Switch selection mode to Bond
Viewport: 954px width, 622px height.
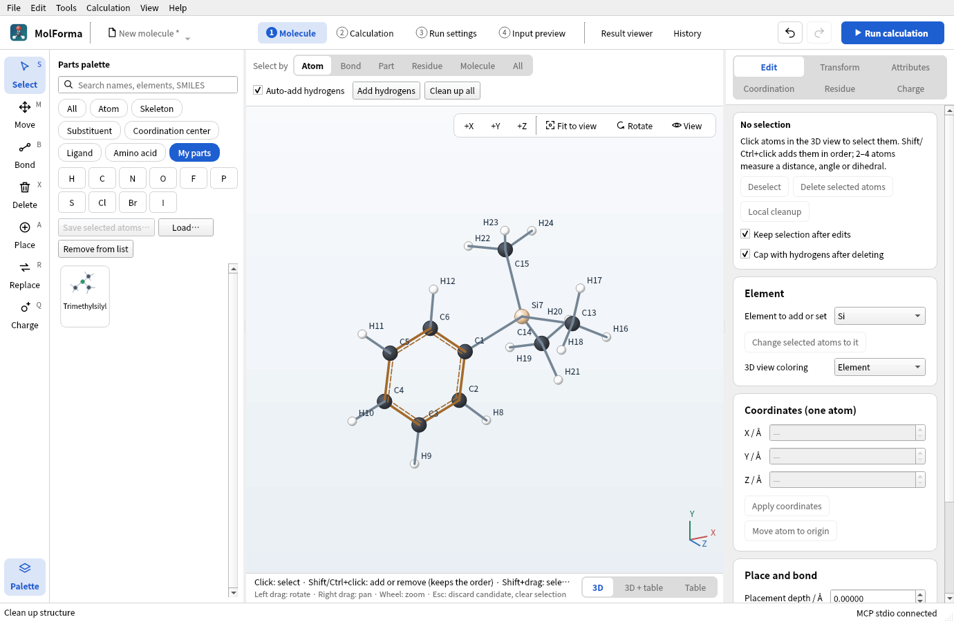point(350,66)
